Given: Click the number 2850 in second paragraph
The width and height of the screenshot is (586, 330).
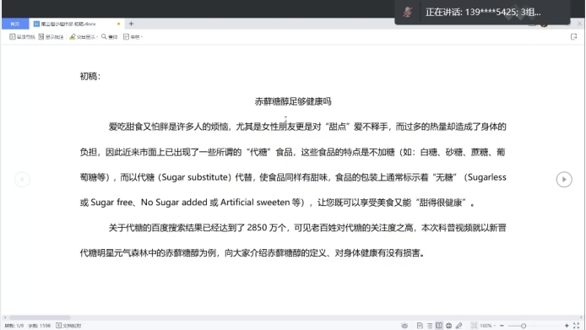Looking at the screenshot, I should (x=258, y=228).
